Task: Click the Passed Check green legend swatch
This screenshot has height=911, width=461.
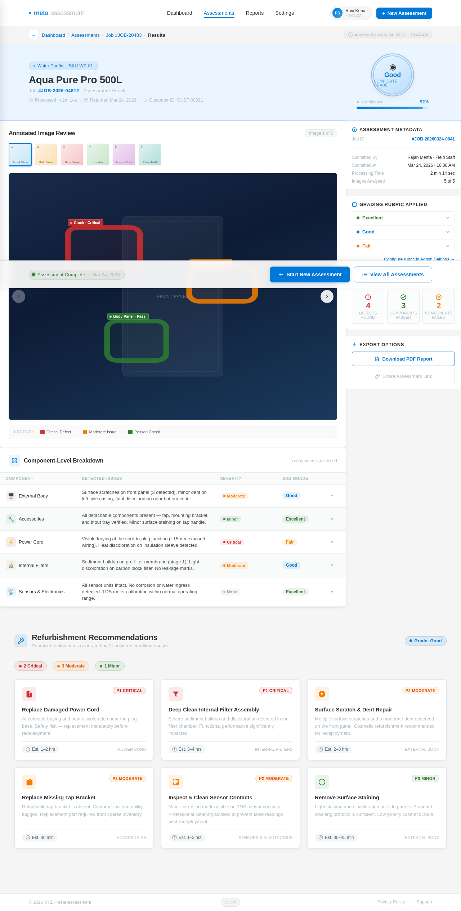Action: 130,432
